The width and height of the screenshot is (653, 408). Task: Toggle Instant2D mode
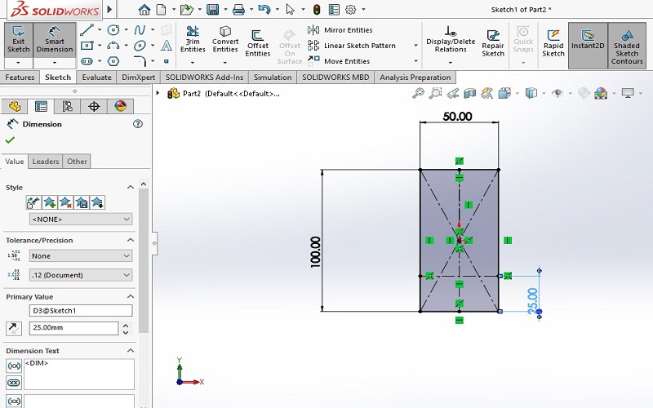588,45
